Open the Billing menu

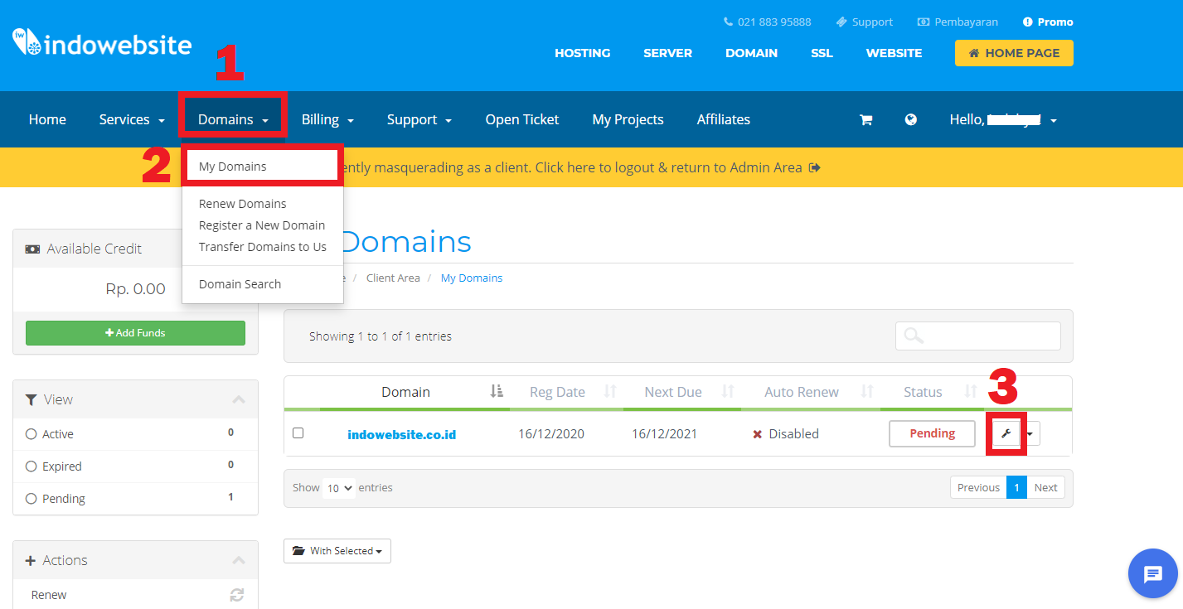pyautogui.click(x=327, y=119)
